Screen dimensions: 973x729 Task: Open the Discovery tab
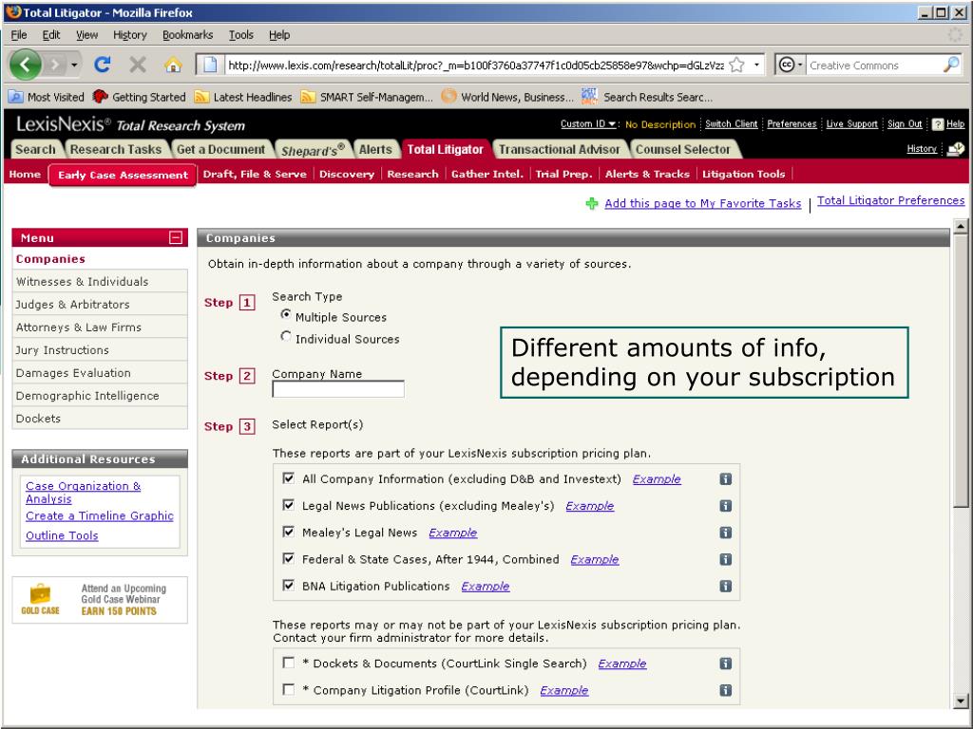[346, 175]
